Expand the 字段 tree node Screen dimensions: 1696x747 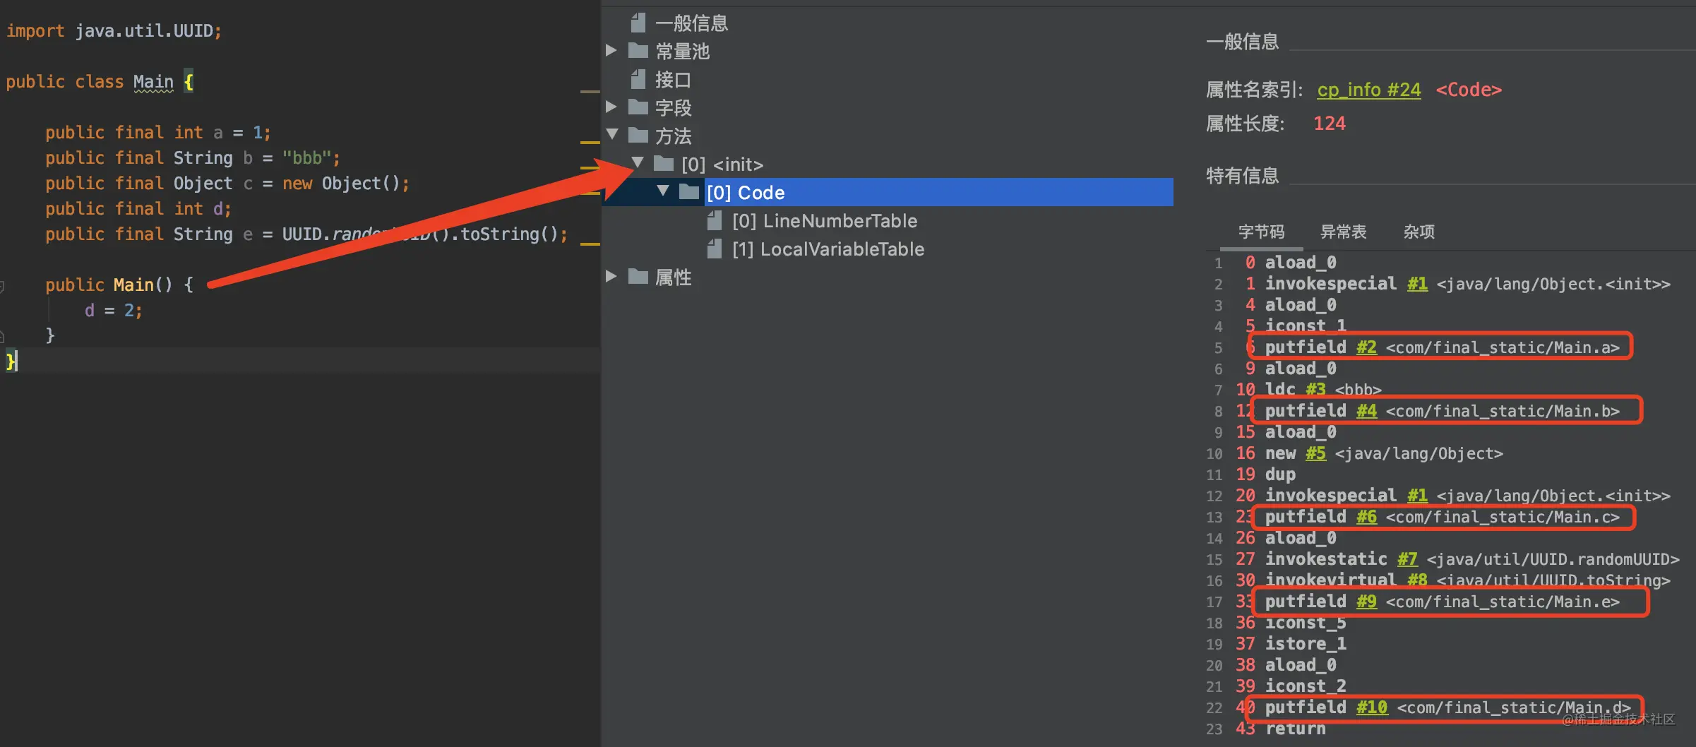[611, 107]
